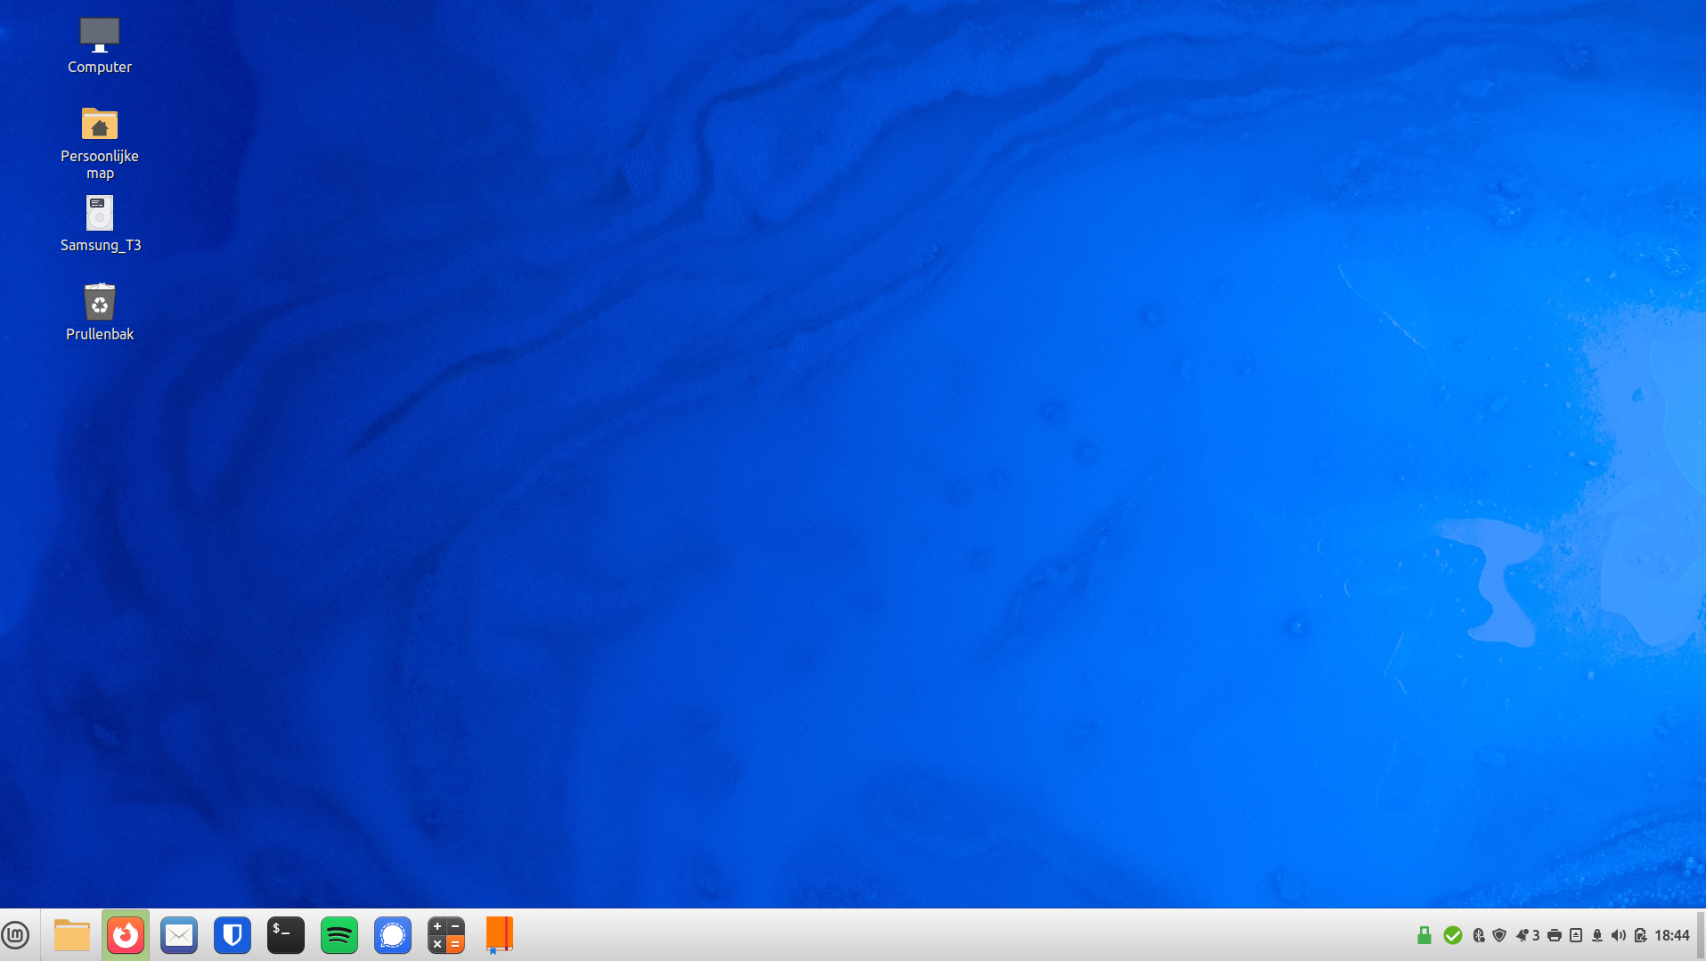Launch the Calculator app
This screenshot has height=961, width=1706.
446,935
